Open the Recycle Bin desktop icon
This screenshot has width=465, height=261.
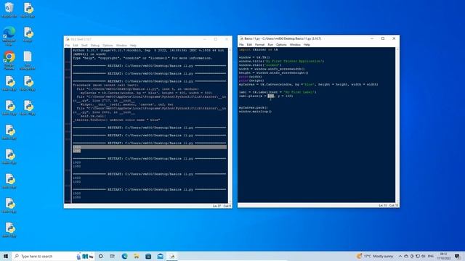tap(9, 9)
